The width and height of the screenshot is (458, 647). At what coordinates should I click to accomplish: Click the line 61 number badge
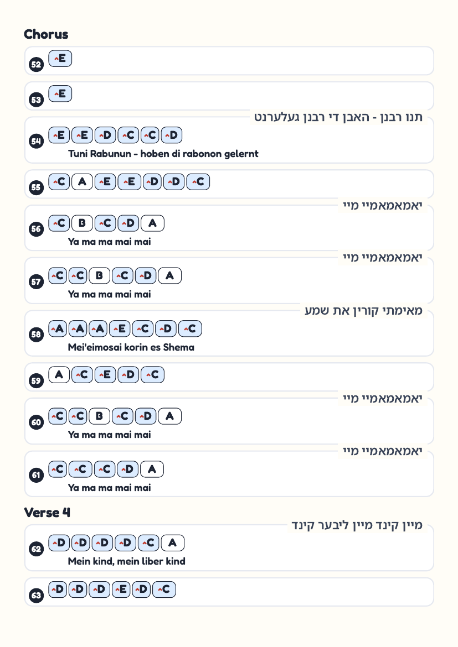tap(37, 475)
